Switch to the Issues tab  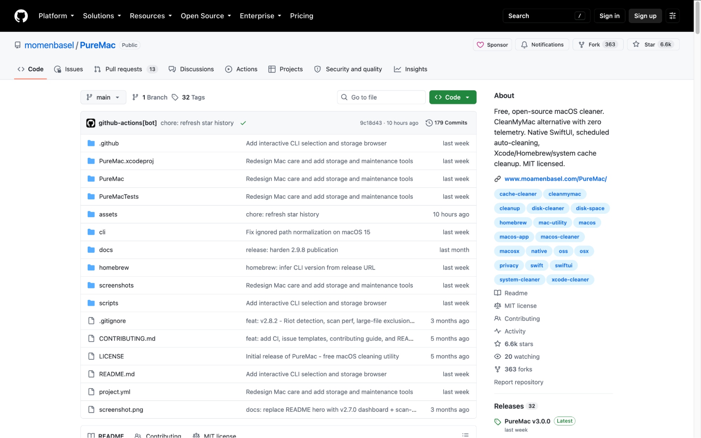(x=69, y=69)
